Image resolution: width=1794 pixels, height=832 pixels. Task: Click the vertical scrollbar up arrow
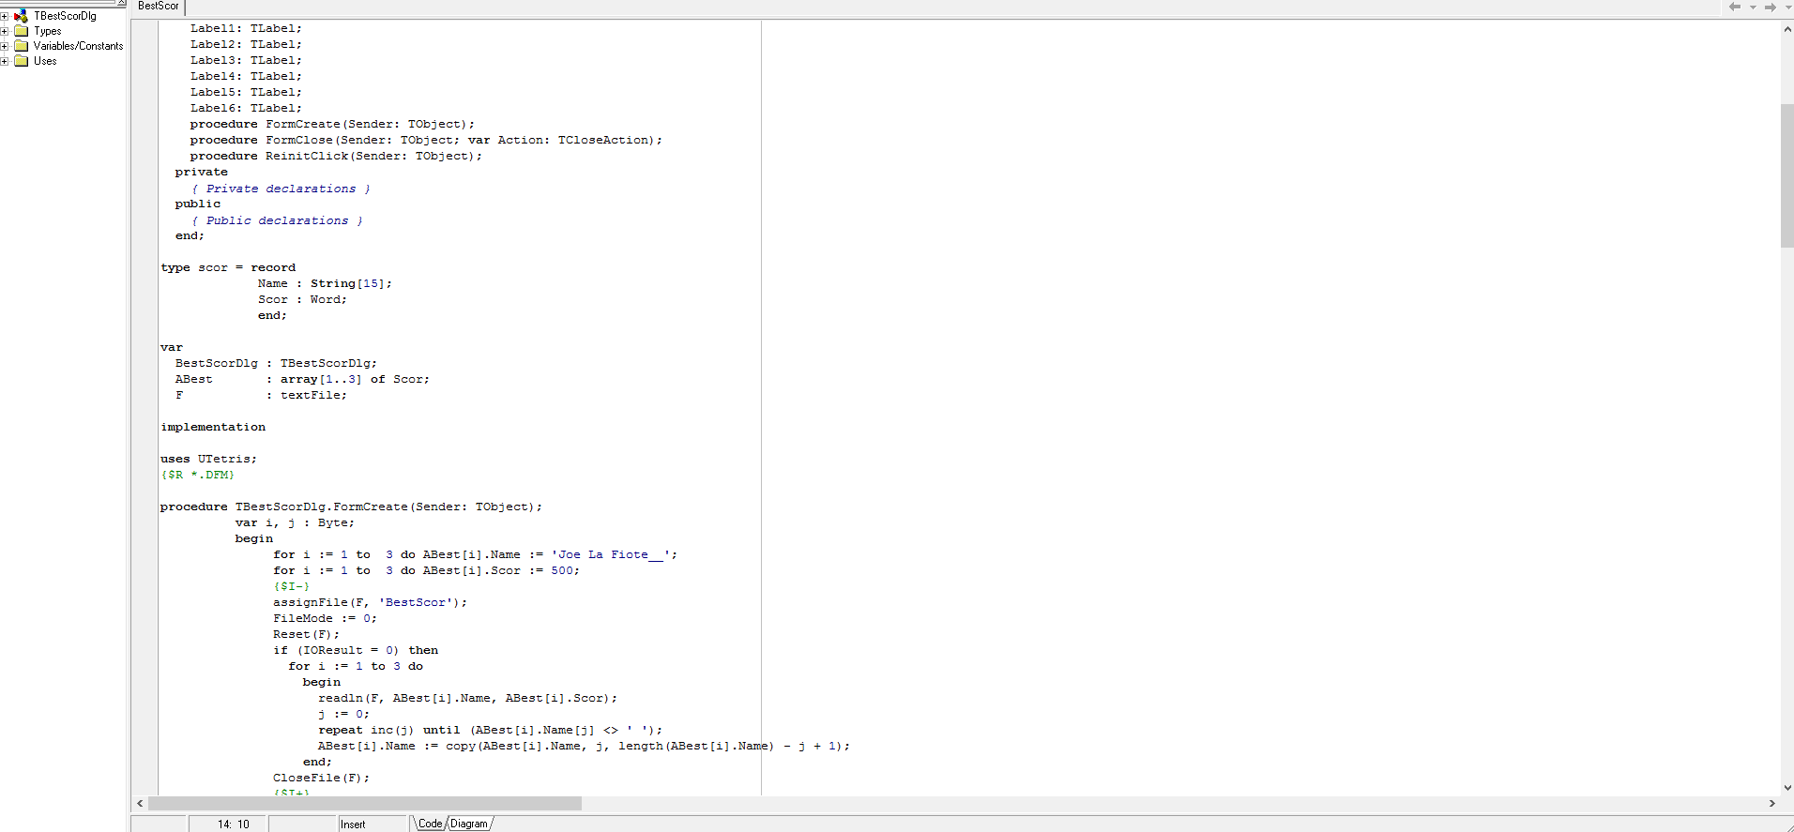click(x=1786, y=29)
